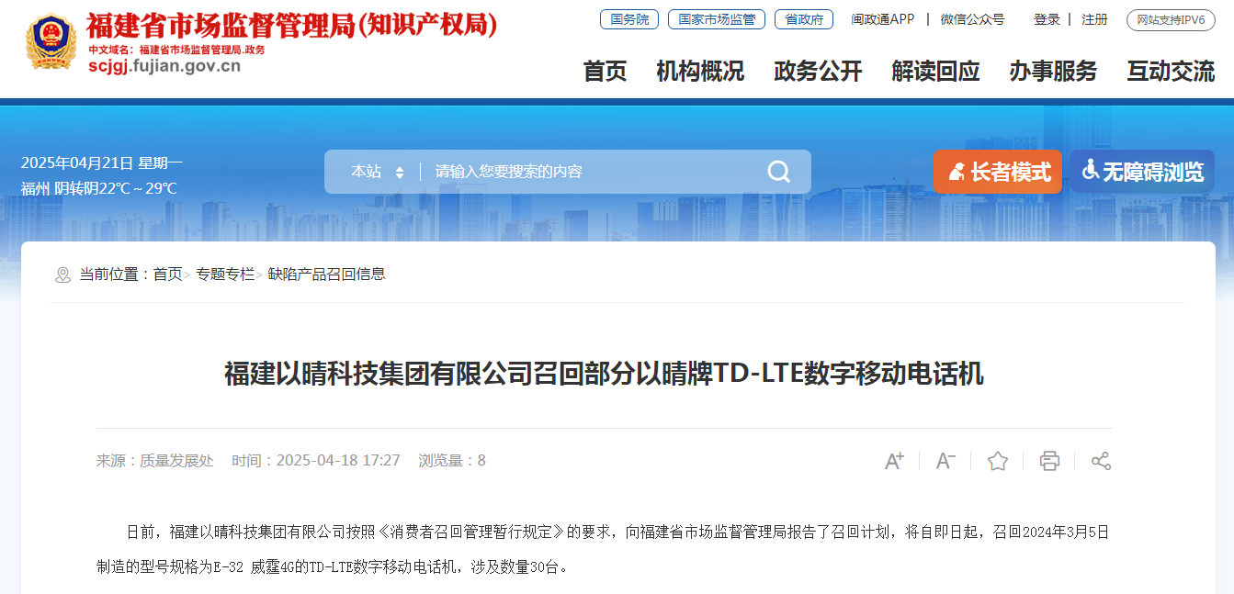Favorite the article with star icon
The width and height of the screenshot is (1234, 594).
coord(998,461)
